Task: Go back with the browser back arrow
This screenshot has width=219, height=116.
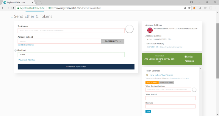Action: [3, 8]
